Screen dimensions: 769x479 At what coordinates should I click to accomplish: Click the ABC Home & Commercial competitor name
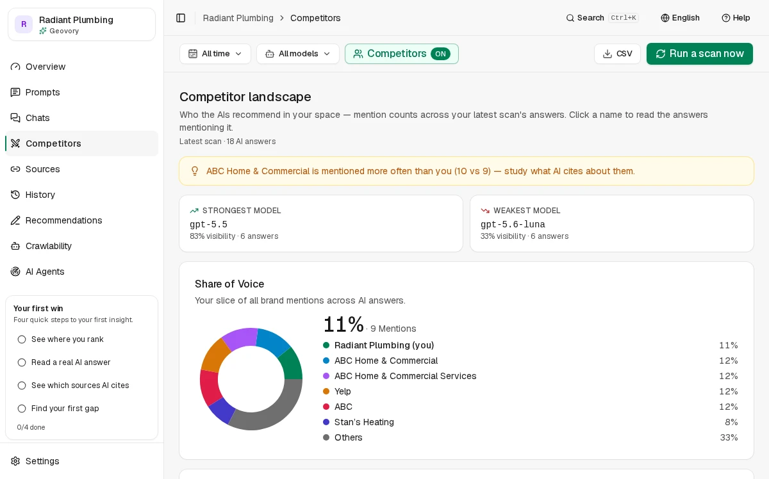386,361
